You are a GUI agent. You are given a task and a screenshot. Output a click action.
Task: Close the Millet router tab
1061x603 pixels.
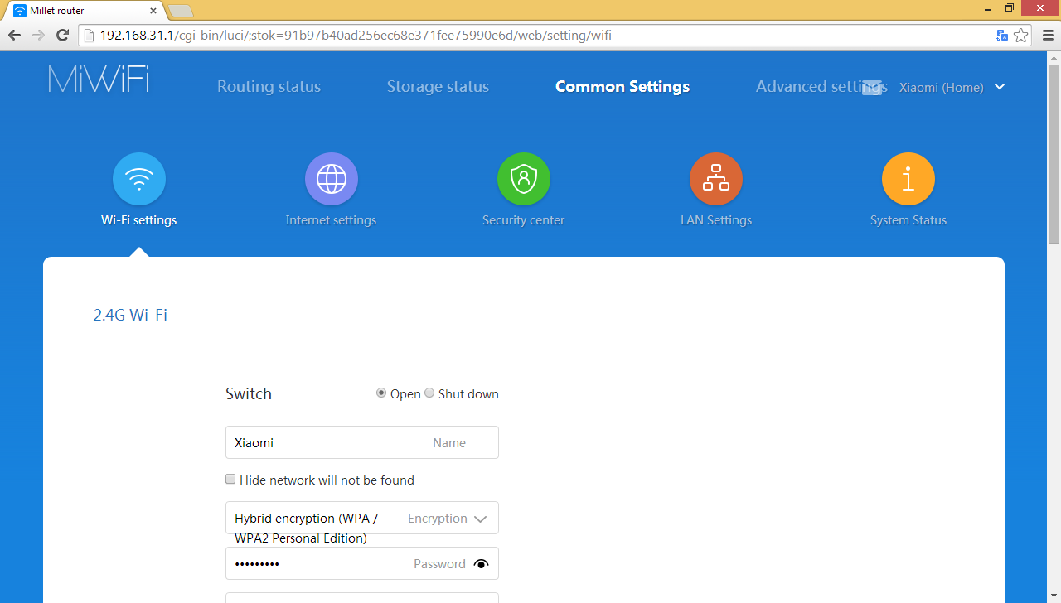153,11
